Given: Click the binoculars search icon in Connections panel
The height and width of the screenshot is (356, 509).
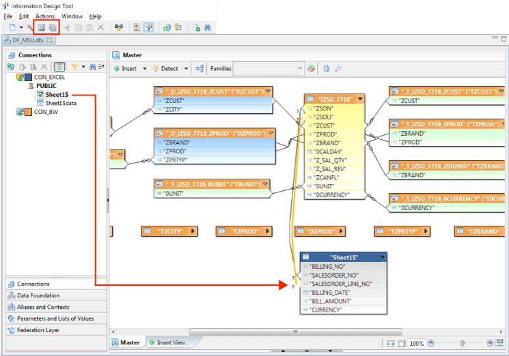Looking at the screenshot, I should click(x=92, y=67).
